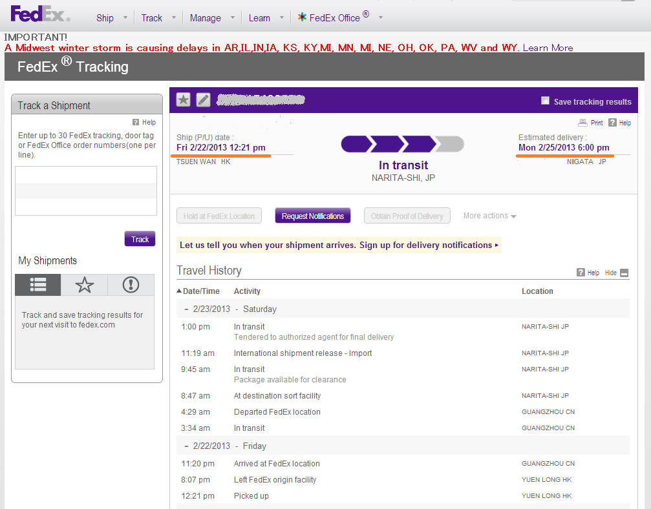Click the At destination sort facility row
Screen dimensions: 651x509
coord(403,396)
